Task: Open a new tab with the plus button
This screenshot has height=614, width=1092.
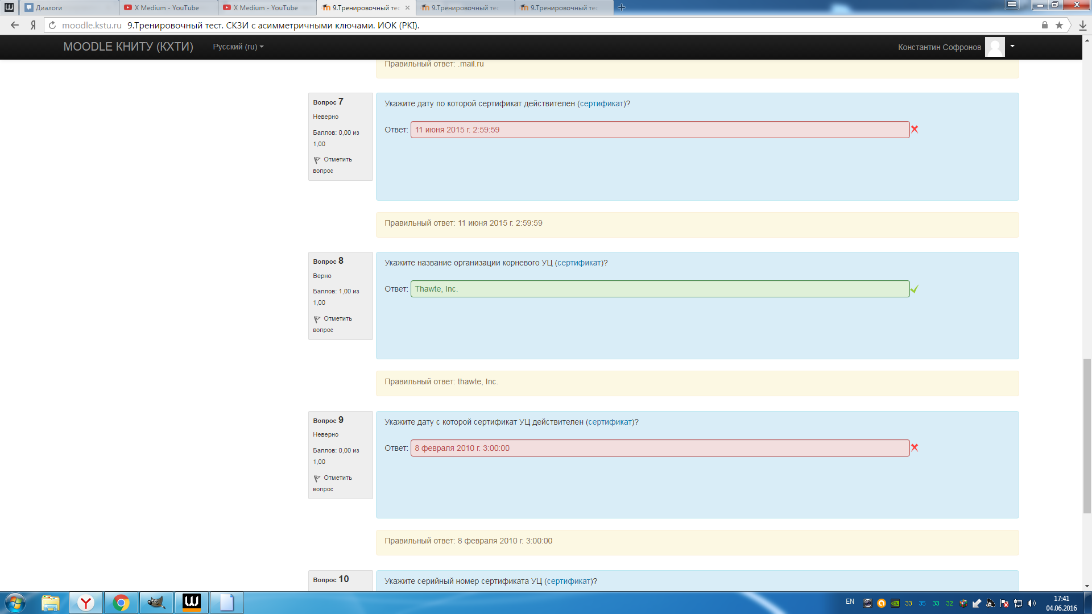Action: 622,7
